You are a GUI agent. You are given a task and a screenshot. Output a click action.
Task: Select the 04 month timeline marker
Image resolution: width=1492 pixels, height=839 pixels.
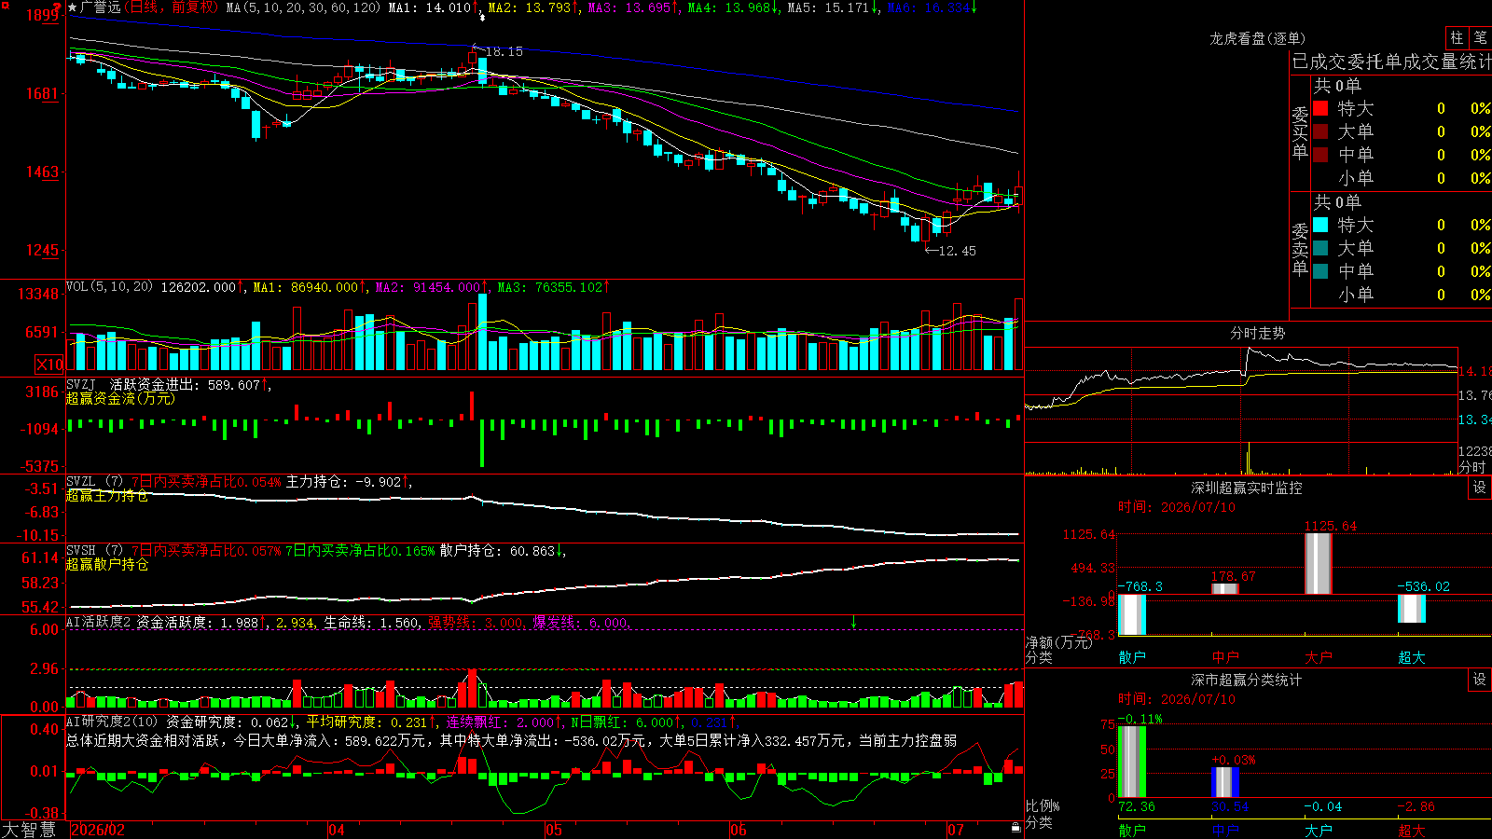click(337, 830)
